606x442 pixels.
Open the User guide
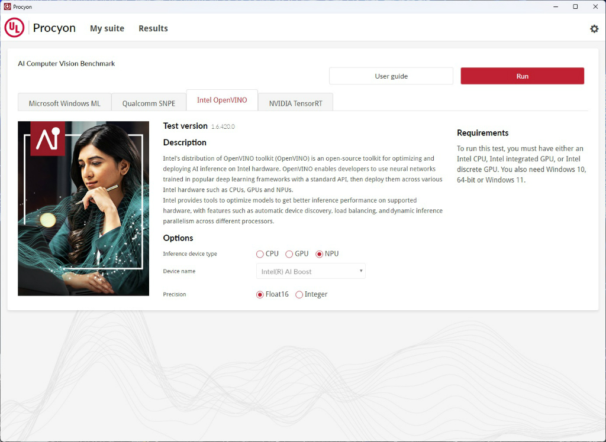pyautogui.click(x=391, y=76)
